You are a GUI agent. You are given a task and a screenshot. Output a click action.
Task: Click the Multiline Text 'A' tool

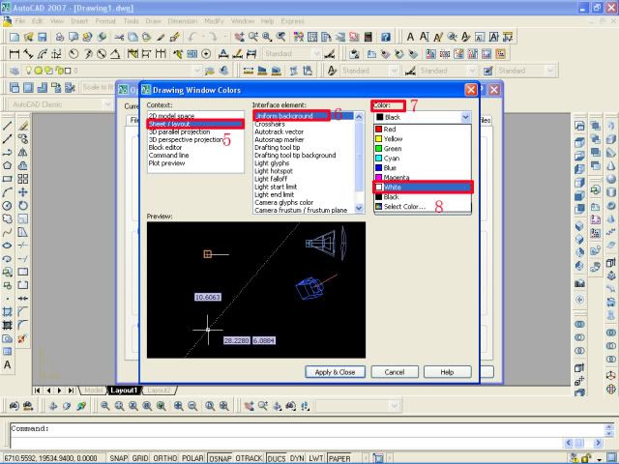[8, 365]
